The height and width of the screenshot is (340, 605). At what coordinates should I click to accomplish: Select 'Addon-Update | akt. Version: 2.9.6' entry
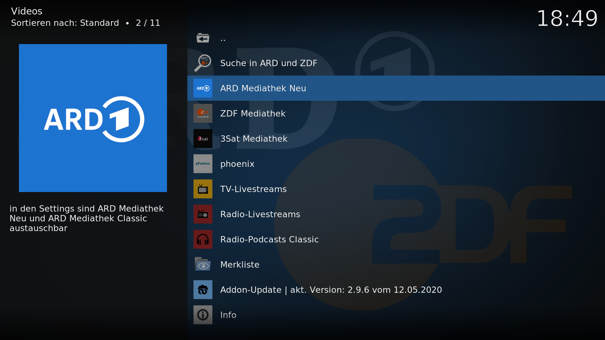396,290
